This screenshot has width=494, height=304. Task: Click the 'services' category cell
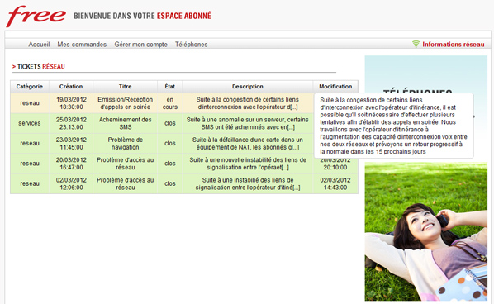[30, 123]
